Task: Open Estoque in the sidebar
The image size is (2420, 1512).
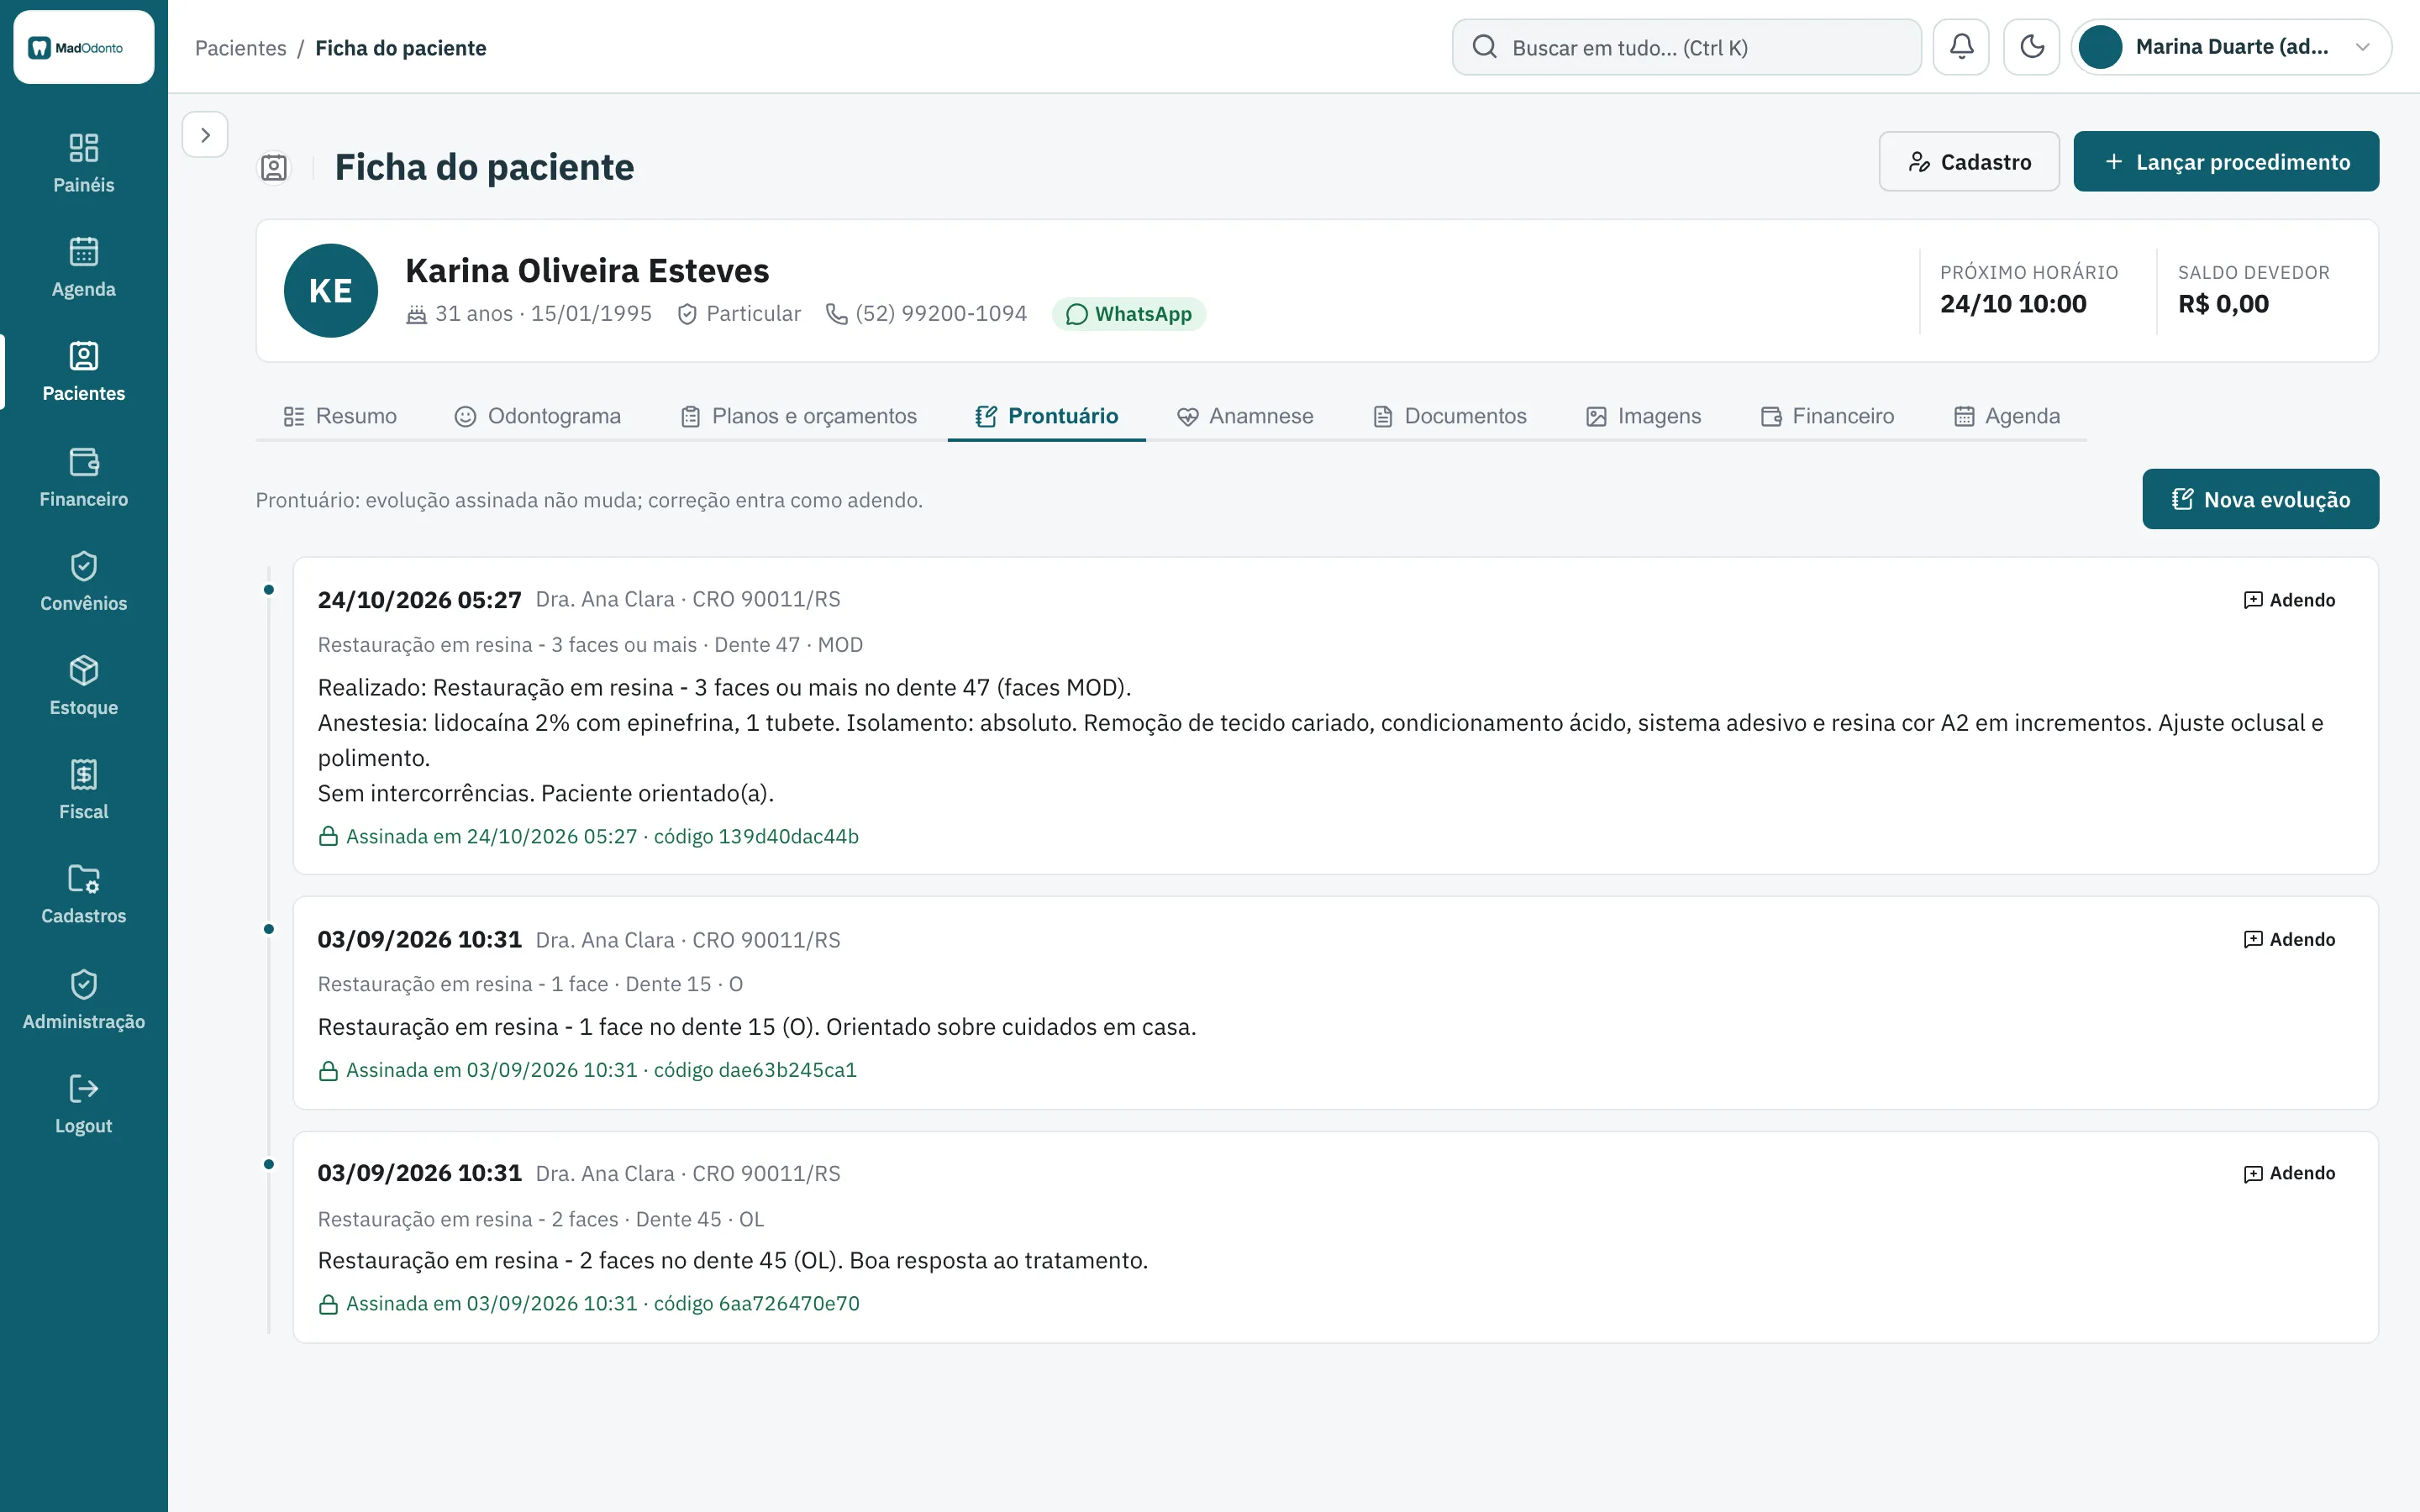Action: [x=84, y=685]
